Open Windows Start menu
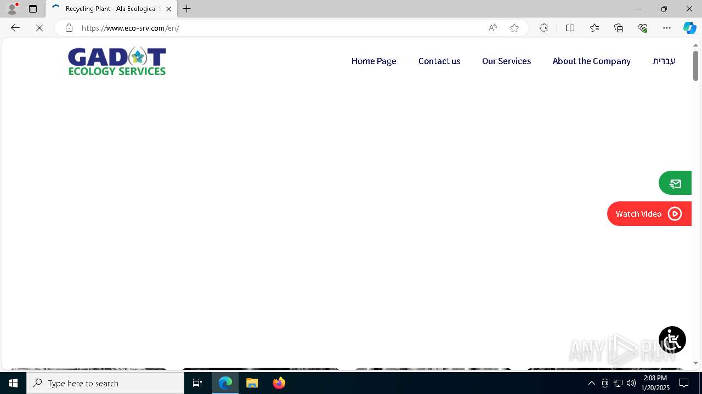The height and width of the screenshot is (394, 702). point(13,383)
